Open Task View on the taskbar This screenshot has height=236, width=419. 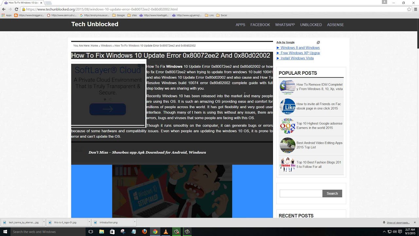pos(91,232)
